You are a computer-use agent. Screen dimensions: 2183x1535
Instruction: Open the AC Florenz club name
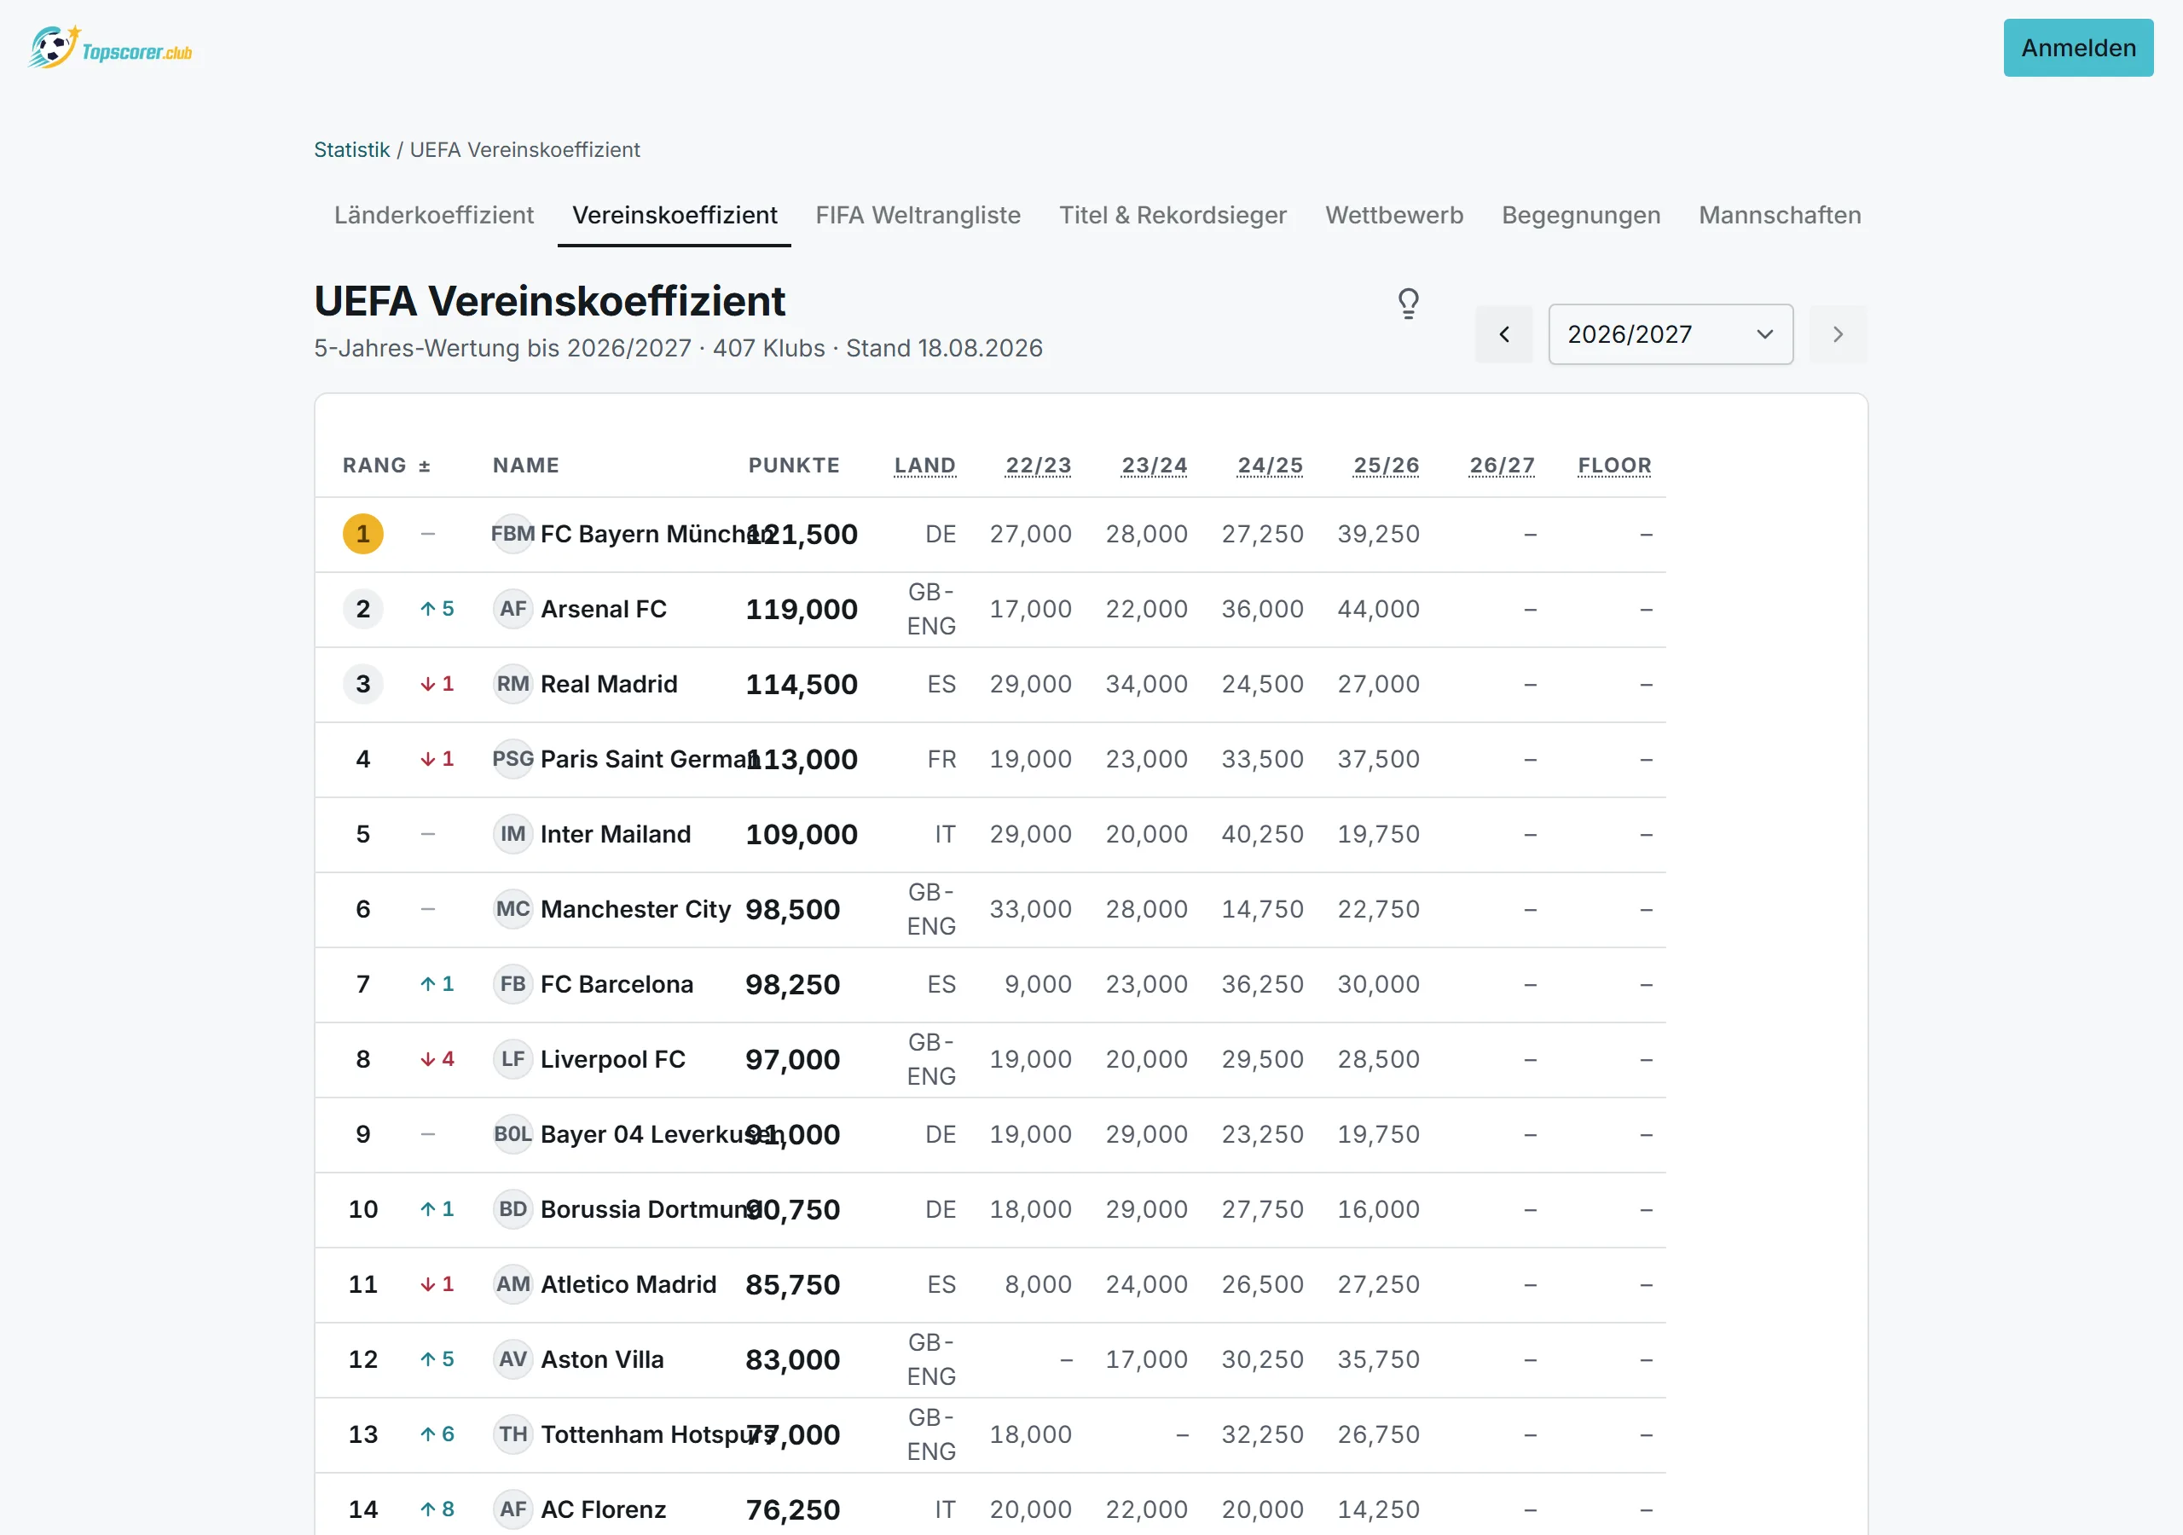(x=604, y=1509)
